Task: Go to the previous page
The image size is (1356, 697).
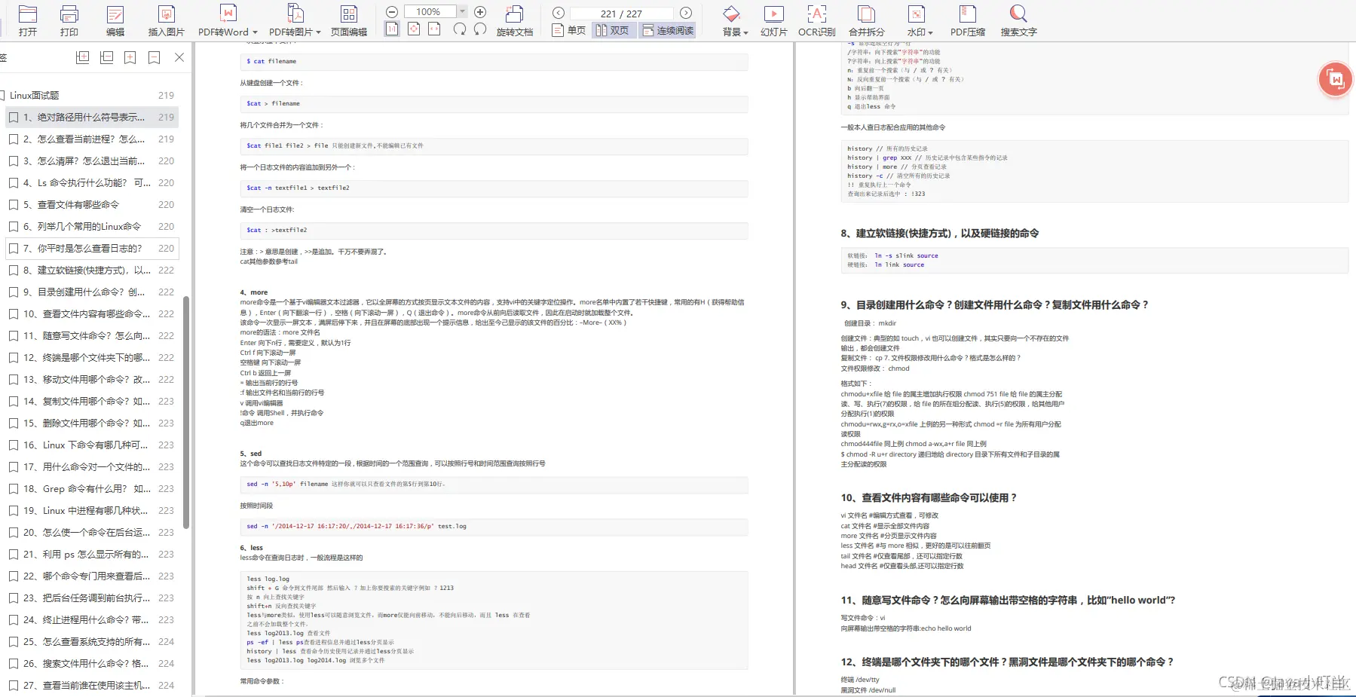Action: point(559,13)
